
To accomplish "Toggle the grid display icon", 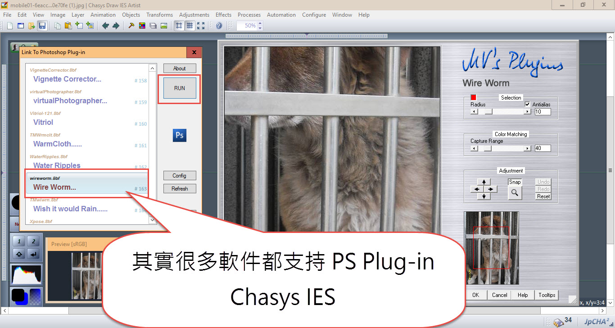I will pyautogui.click(x=190, y=26).
